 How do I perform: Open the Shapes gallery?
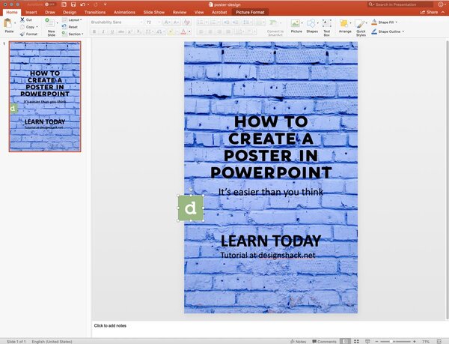pos(312,24)
